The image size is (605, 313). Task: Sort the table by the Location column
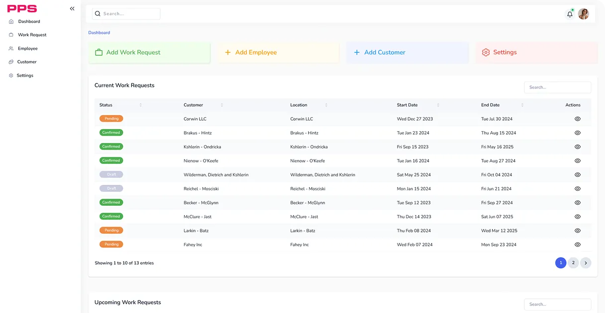(x=326, y=105)
